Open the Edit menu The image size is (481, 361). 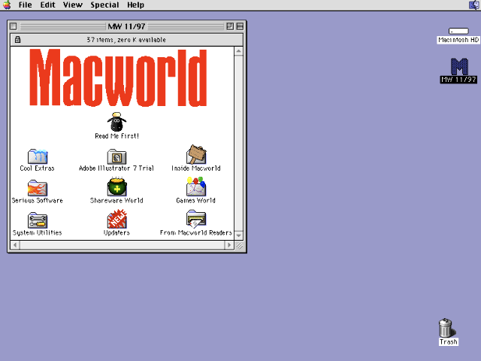click(x=47, y=5)
